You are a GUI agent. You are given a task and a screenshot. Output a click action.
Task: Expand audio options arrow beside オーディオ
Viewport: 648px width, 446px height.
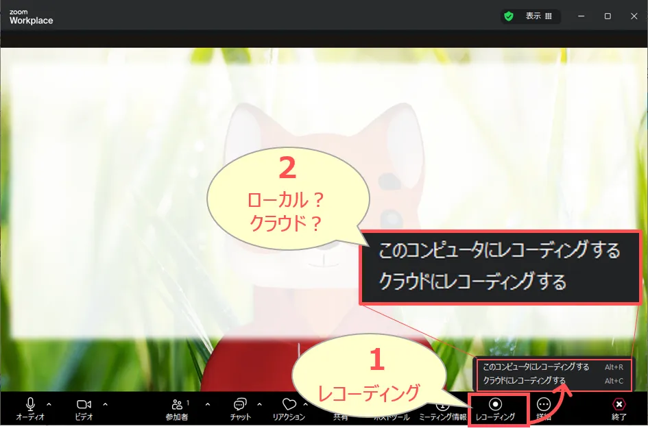click(49, 404)
